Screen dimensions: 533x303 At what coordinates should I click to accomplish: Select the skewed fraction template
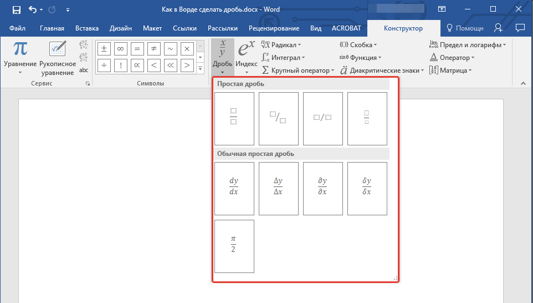[x=278, y=118]
